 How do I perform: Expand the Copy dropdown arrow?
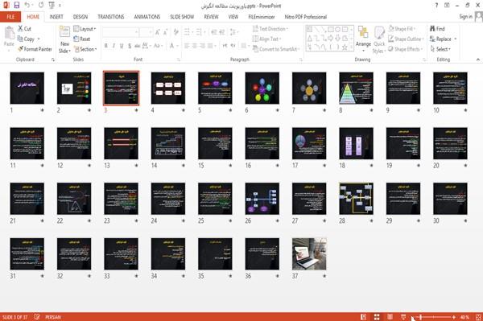click(x=39, y=39)
